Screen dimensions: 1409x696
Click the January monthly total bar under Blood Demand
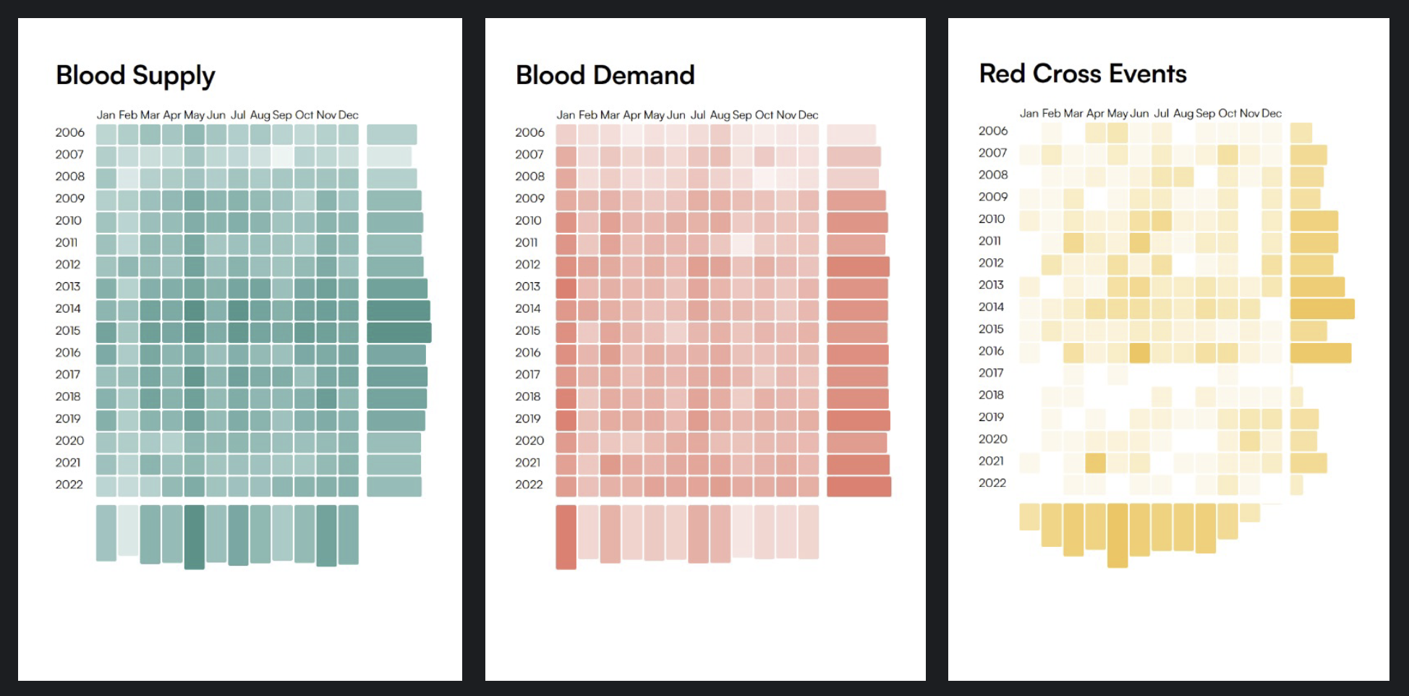pyautogui.click(x=566, y=536)
